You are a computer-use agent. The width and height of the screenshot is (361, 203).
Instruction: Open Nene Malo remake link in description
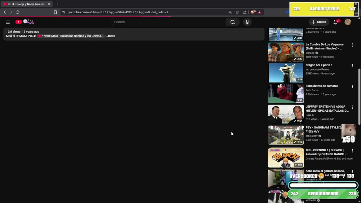coord(71,36)
